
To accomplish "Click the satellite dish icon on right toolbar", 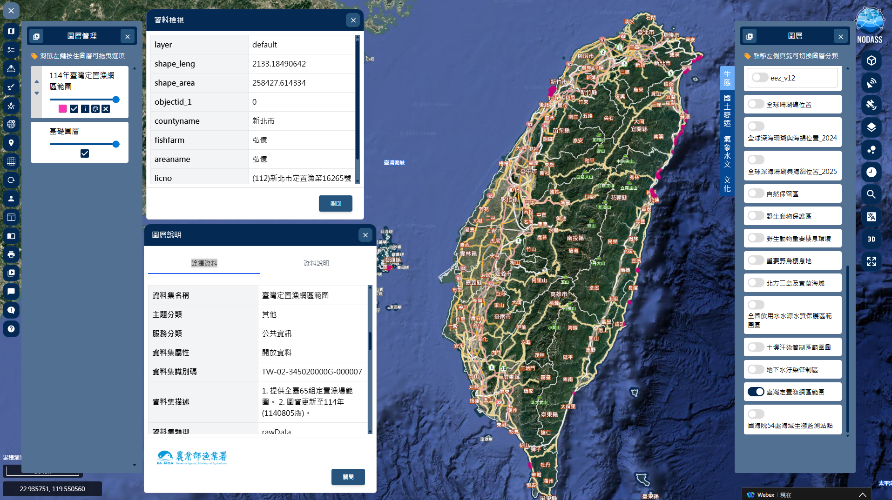I will [x=872, y=83].
